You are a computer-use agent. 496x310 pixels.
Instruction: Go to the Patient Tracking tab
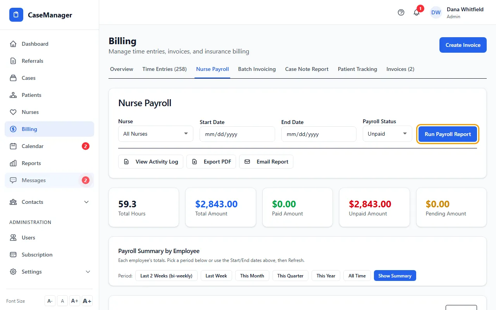point(357,69)
